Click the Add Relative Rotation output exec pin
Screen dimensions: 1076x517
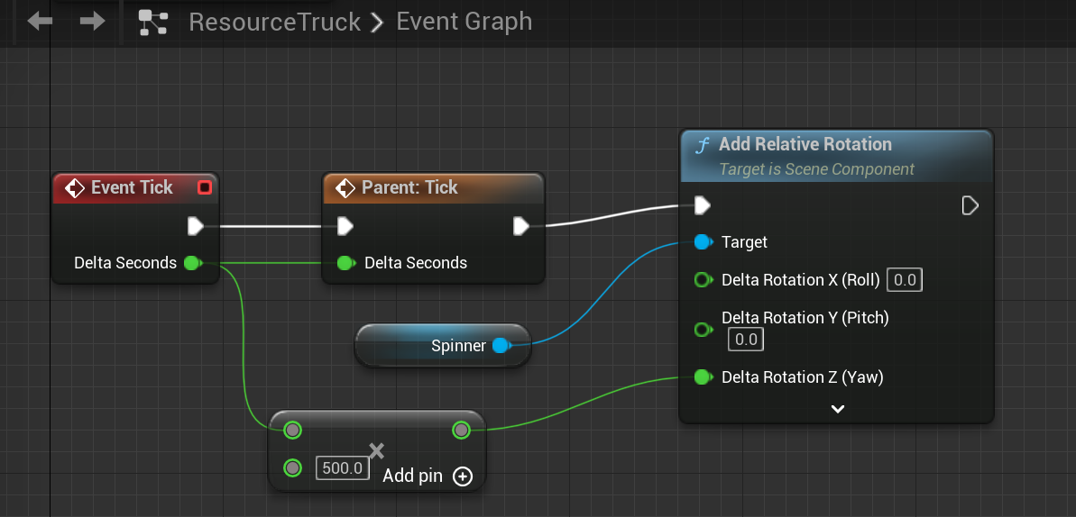[970, 206]
